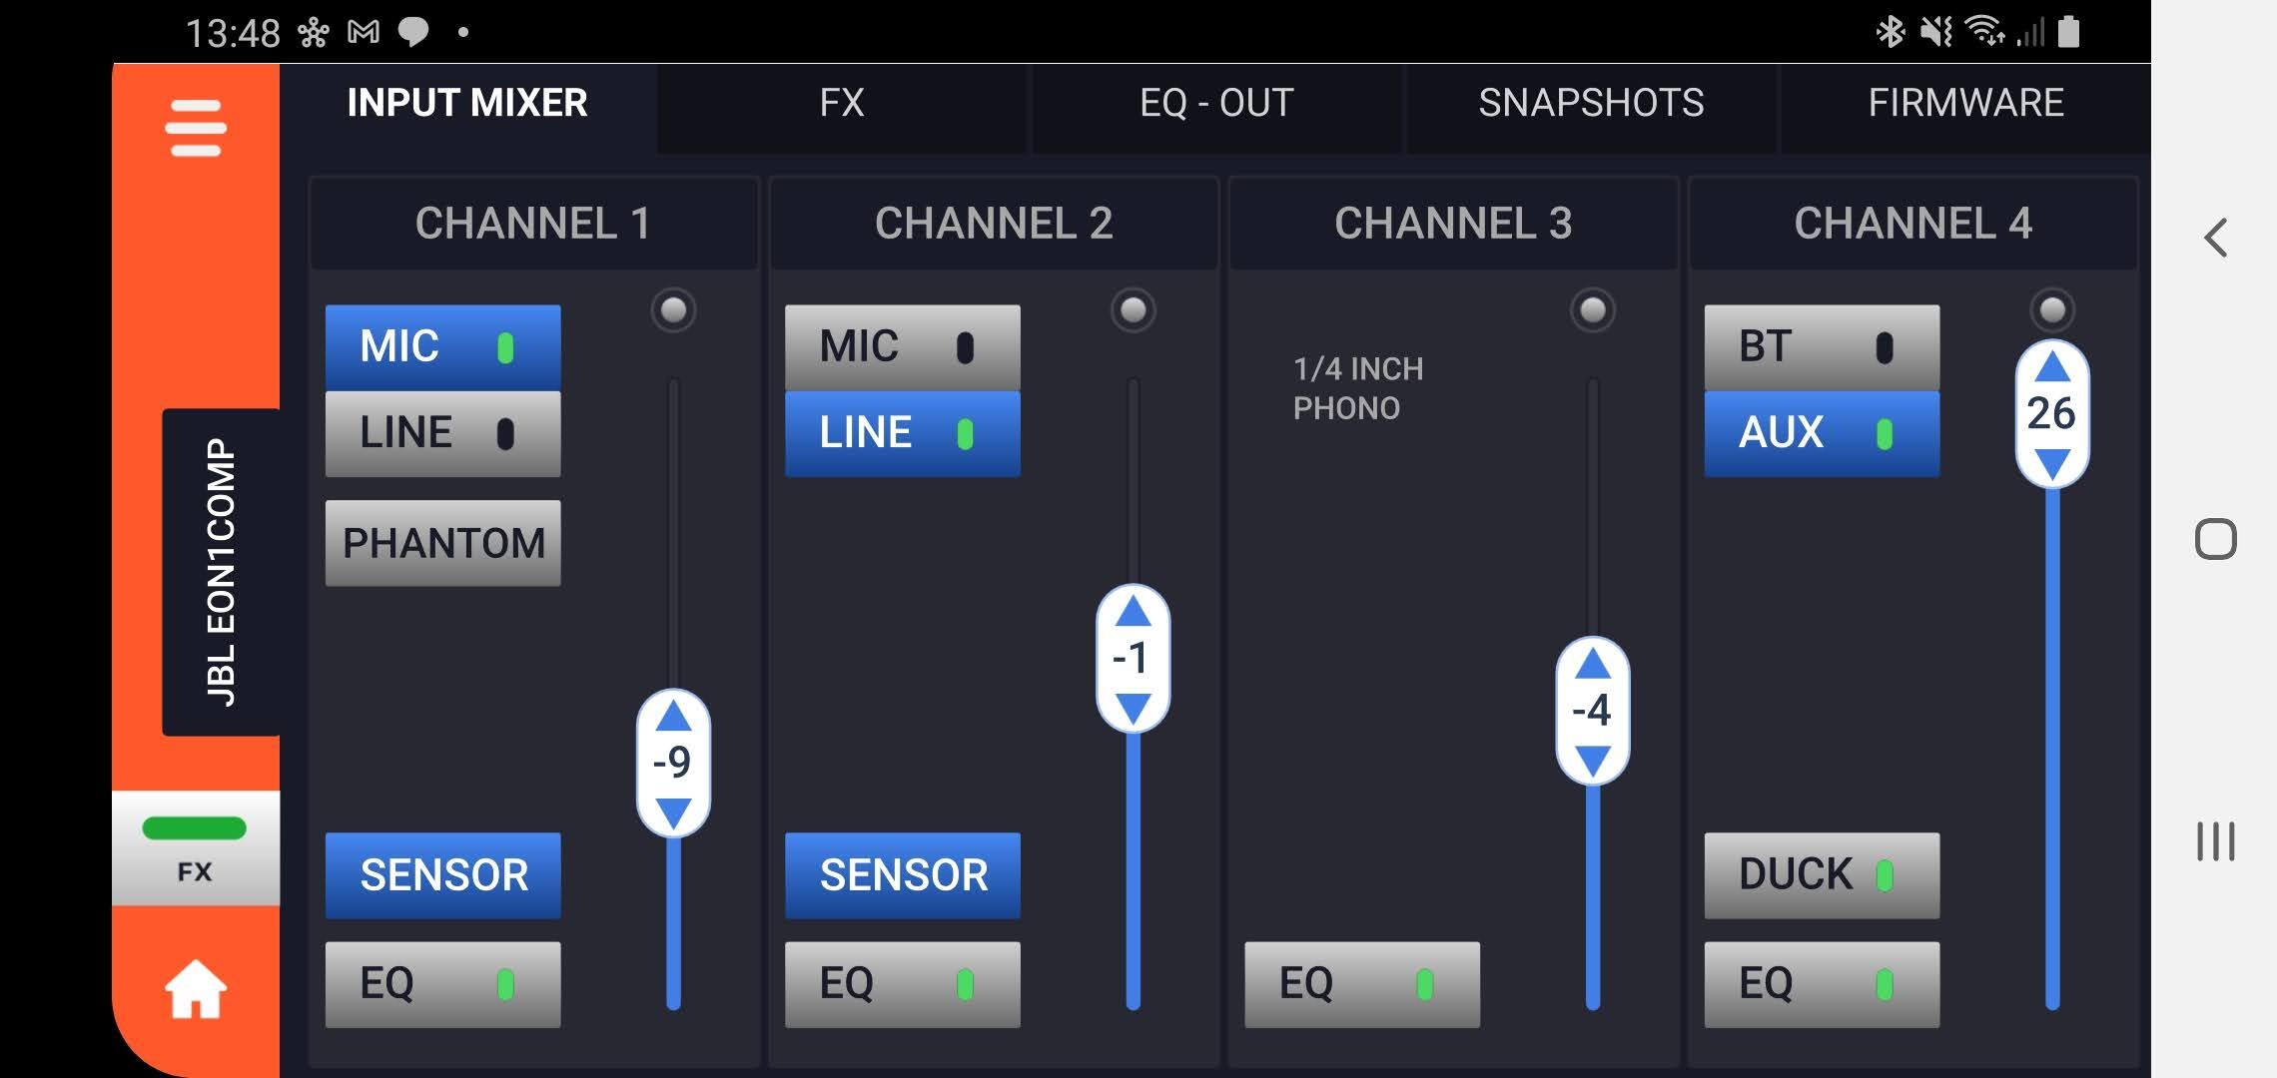
Task: Open the SNAPSHOTS tab
Action: tap(1591, 104)
